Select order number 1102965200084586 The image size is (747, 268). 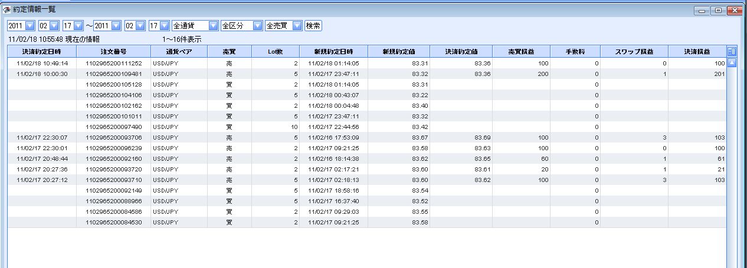pyautogui.click(x=114, y=211)
